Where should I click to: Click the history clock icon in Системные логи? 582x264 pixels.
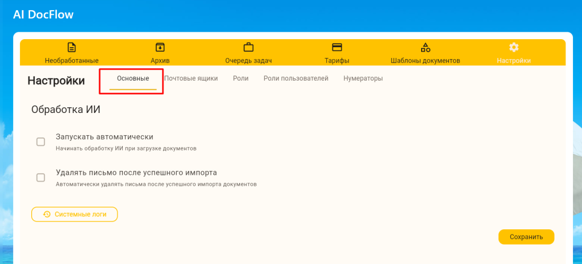[x=47, y=214]
